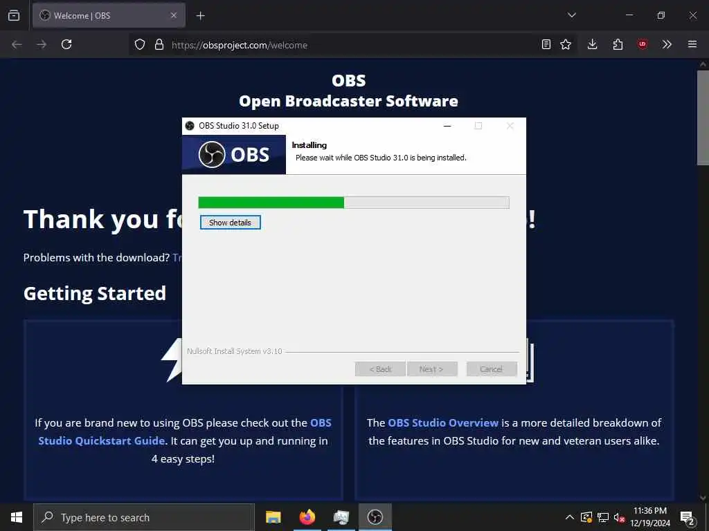Open the OBS Studio Quickstart Guide link
The width and height of the screenshot is (709, 531).
[185, 431]
